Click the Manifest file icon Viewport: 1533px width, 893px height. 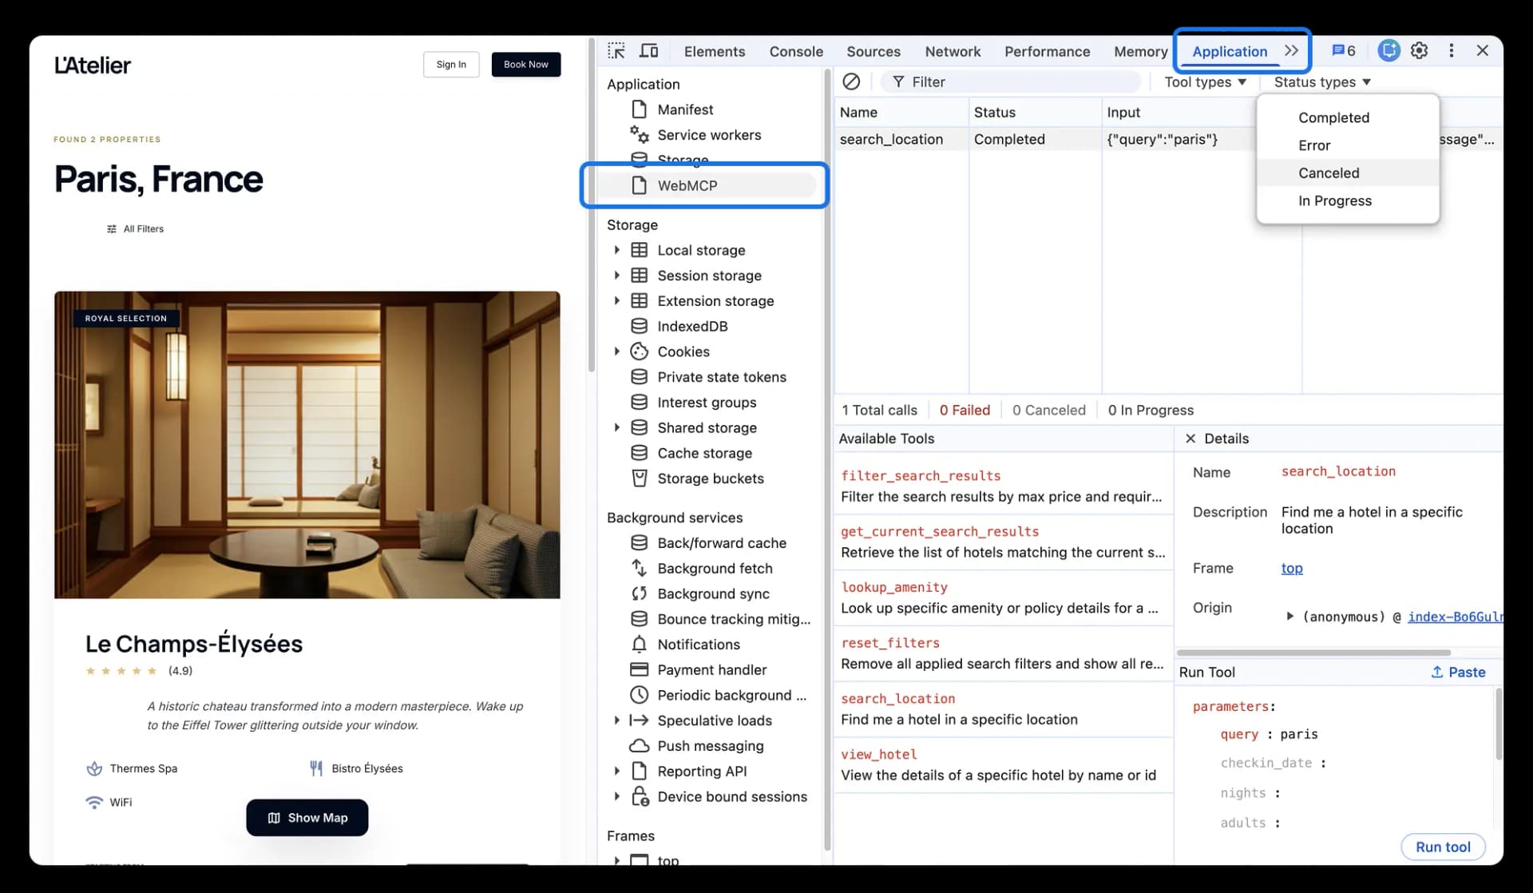pos(639,109)
